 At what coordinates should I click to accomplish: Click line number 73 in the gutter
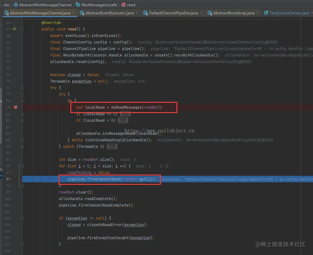[8, 68]
